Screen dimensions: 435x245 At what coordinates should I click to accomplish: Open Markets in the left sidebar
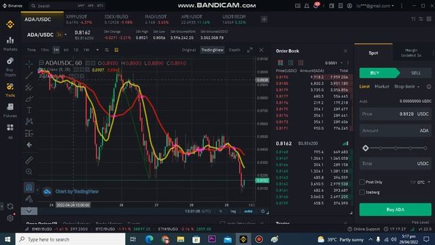pyautogui.click(x=10, y=44)
